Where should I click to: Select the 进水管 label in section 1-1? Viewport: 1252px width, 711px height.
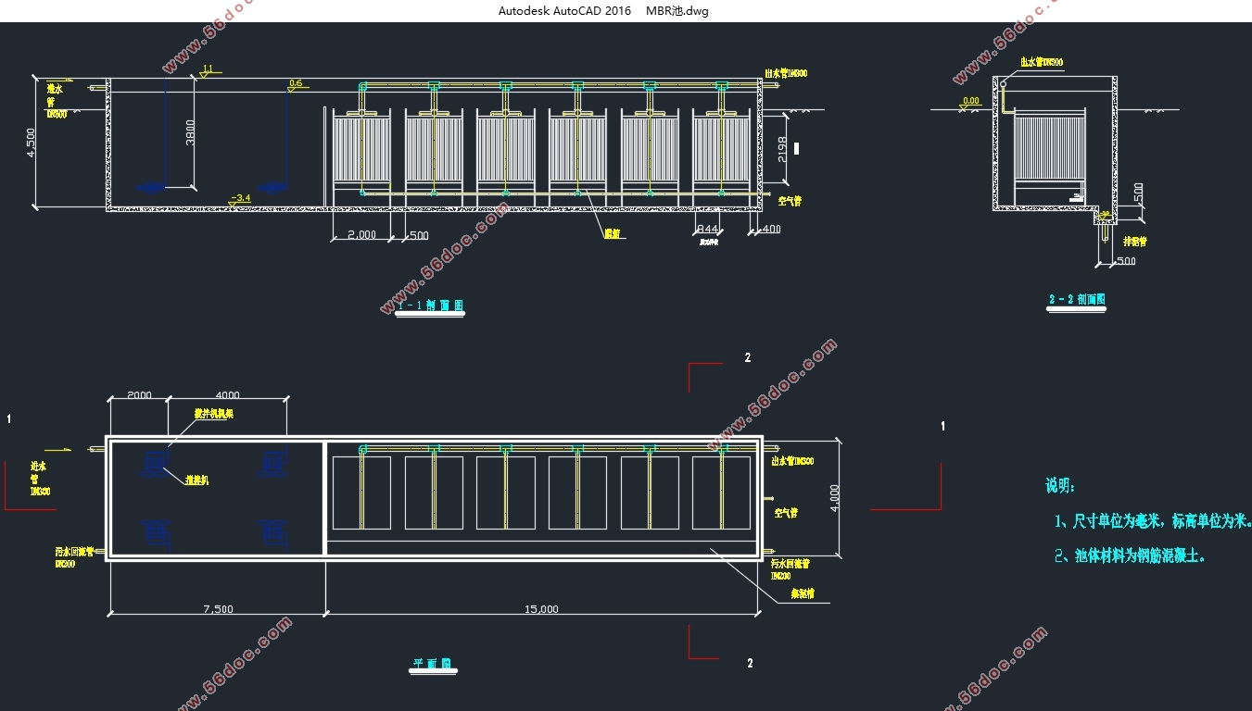[x=56, y=101]
